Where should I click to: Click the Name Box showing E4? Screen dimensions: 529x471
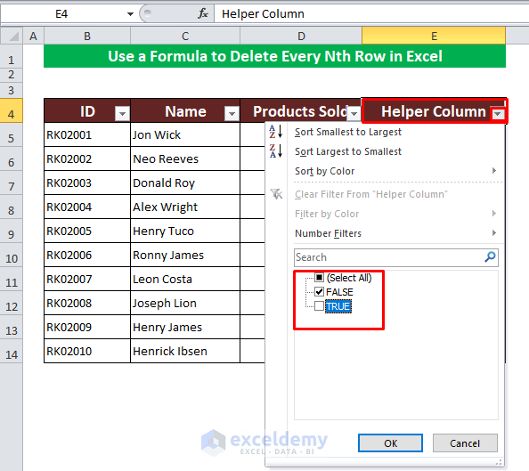61,14
